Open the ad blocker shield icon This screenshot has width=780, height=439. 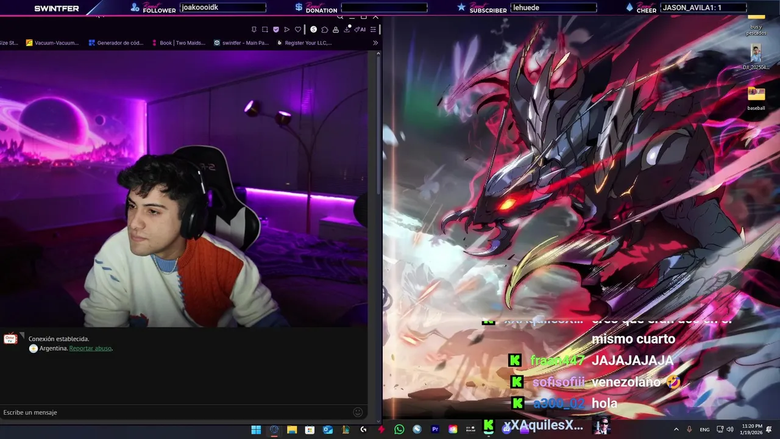[x=276, y=29]
